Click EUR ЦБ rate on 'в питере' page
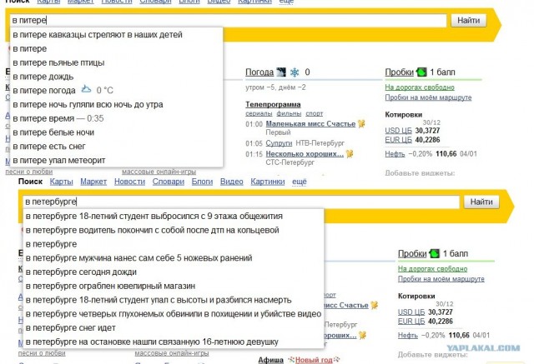This screenshot has height=364, width=534. tap(399, 140)
